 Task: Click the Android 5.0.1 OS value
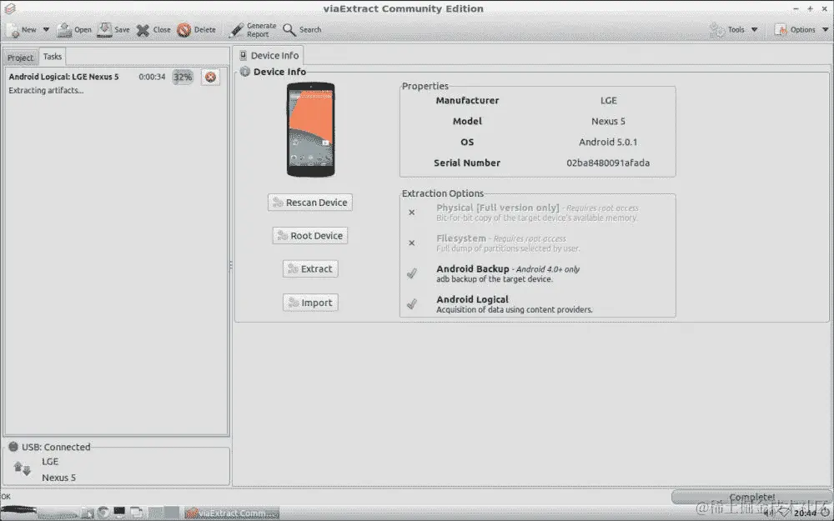608,142
